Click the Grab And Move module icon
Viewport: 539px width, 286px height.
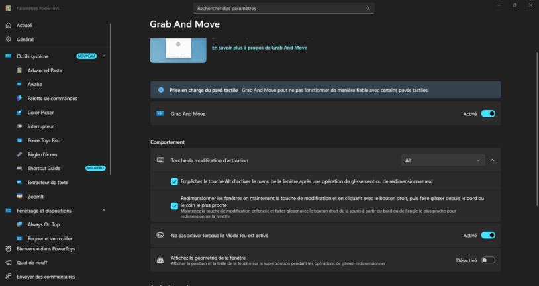(160, 114)
